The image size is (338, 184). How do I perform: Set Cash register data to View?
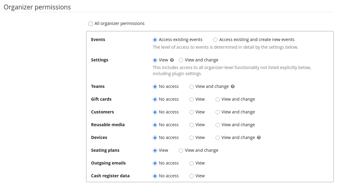click(x=192, y=176)
